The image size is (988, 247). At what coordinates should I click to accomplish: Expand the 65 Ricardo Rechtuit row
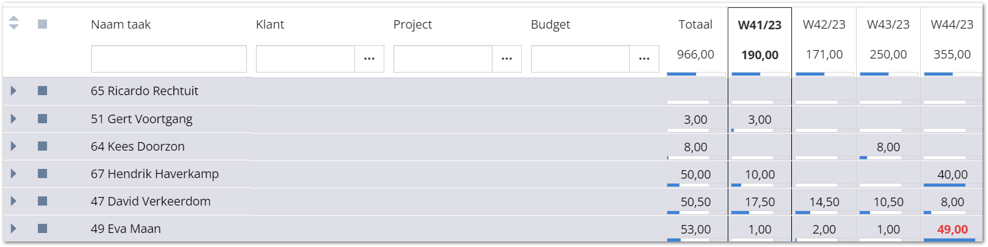[13, 91]
